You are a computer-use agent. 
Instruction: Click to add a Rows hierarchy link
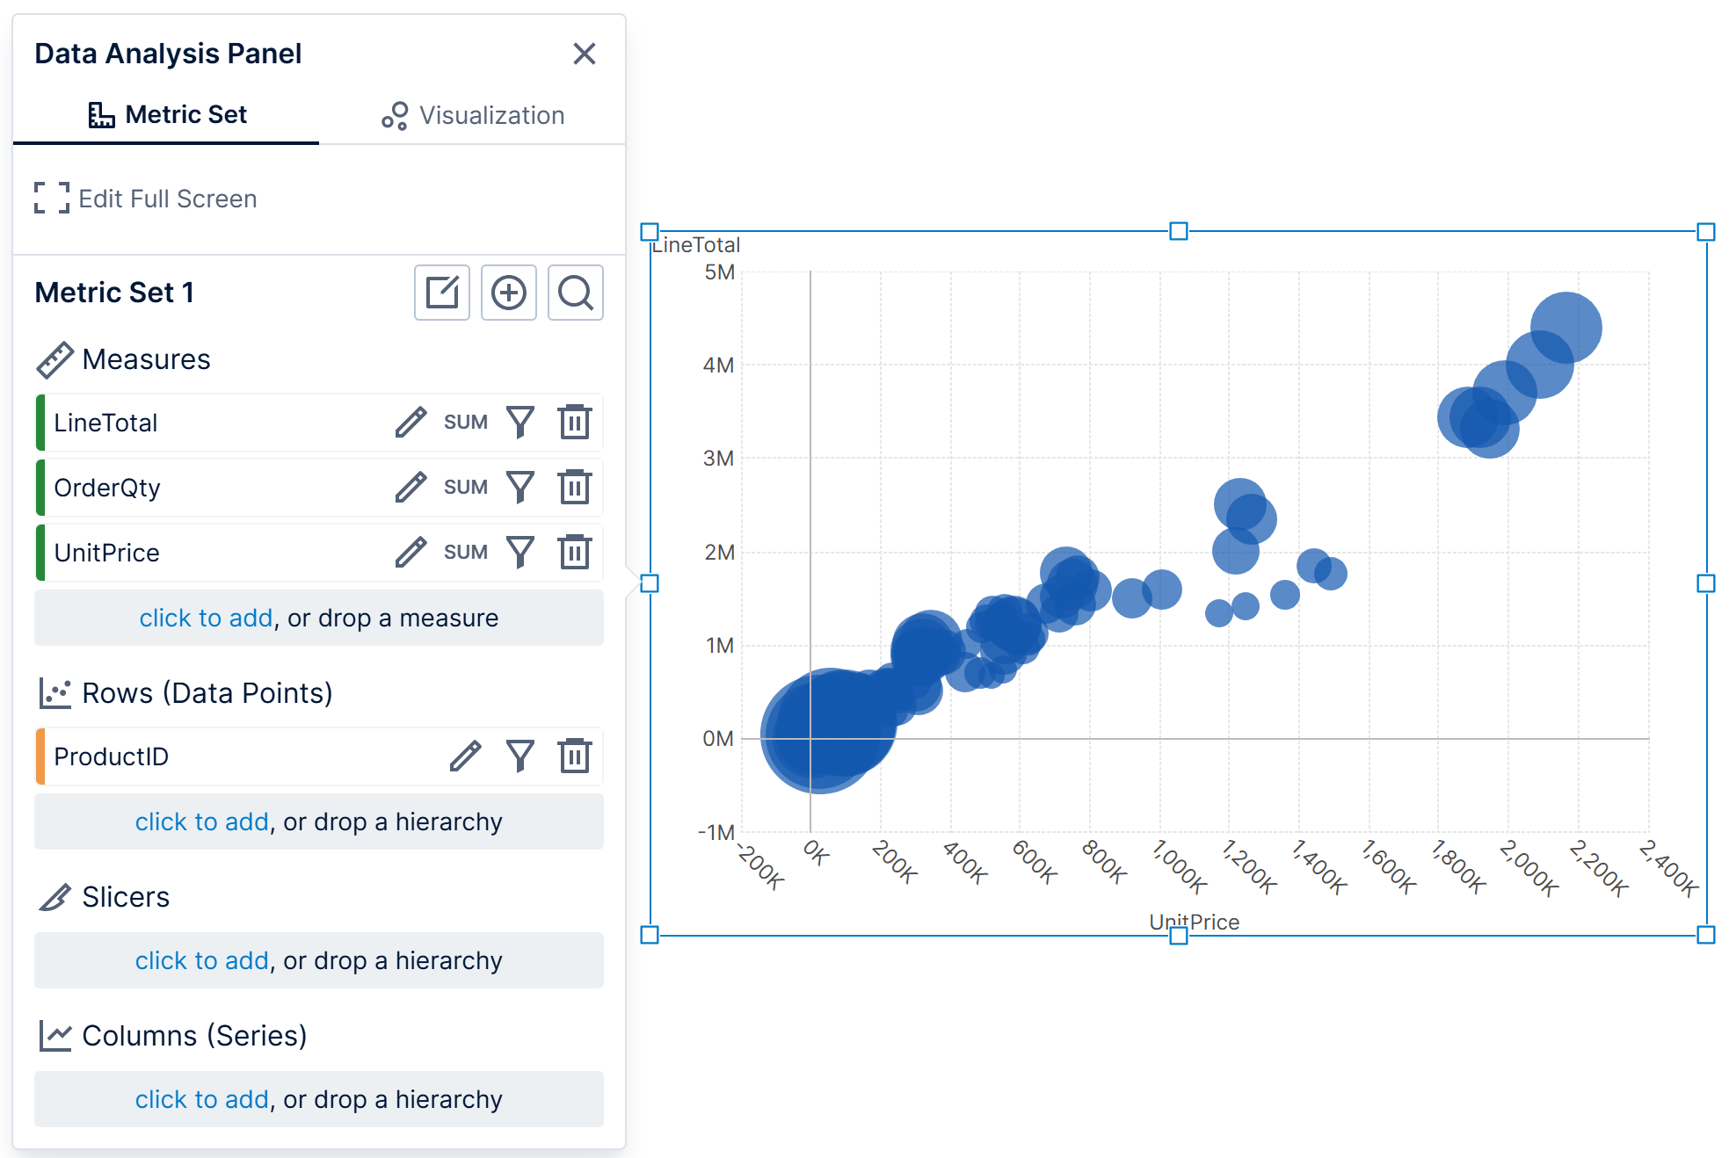pyautogui.click(x=201, y=822)
